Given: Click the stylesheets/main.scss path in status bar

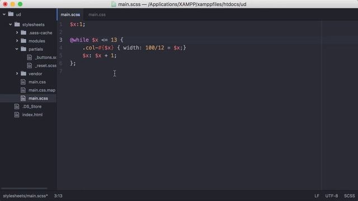Looking at the screenshot, I should (x=25, y=196).
